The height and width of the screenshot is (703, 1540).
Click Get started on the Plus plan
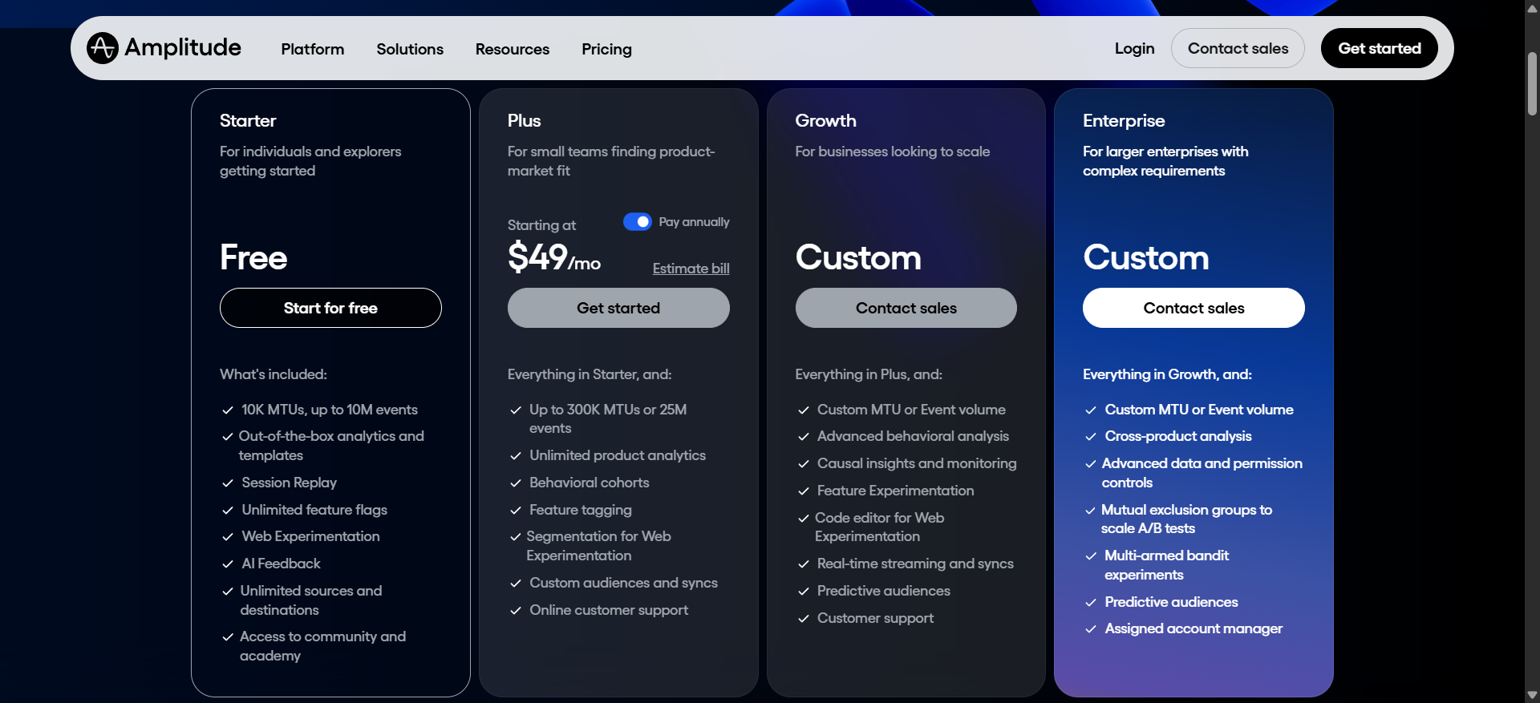coord(618,308)
